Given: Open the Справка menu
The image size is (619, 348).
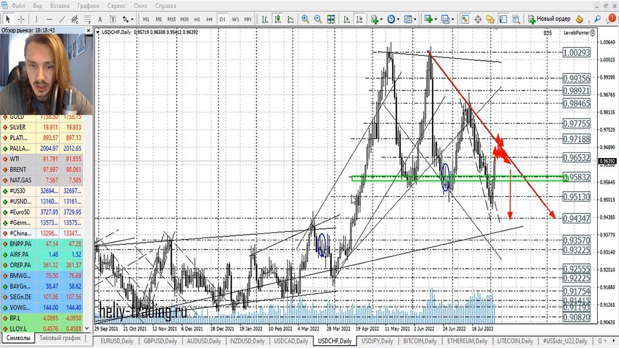Looking at the screenshot, I should (165, 6).
